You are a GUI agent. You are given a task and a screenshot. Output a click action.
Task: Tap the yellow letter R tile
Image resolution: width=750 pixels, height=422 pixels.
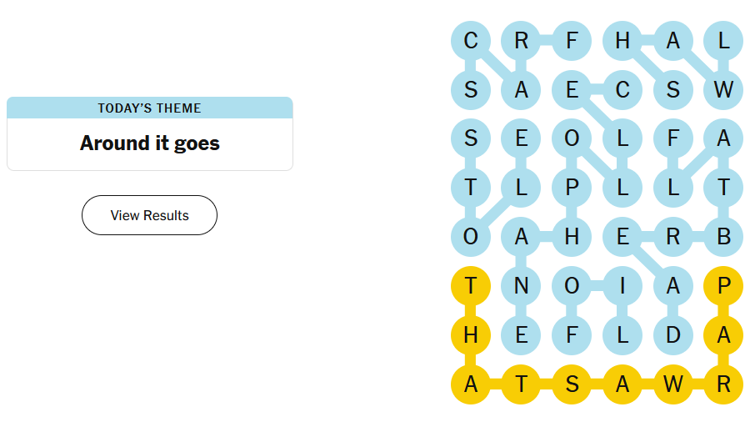click(723, 384)
